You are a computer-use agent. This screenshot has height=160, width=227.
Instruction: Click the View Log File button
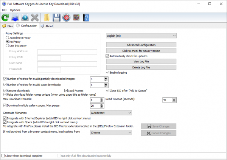(141, 61)
